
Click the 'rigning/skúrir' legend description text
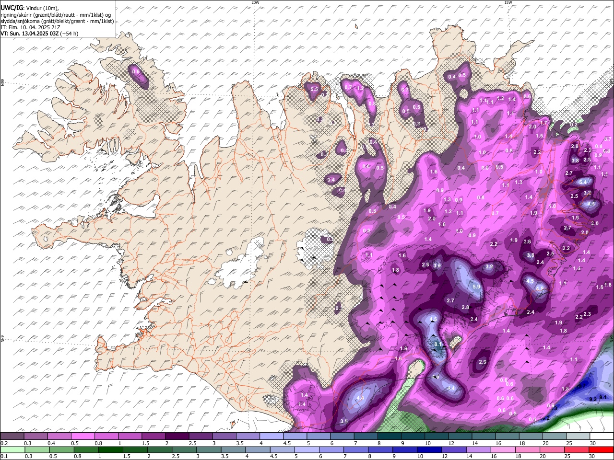coord(16,15)
